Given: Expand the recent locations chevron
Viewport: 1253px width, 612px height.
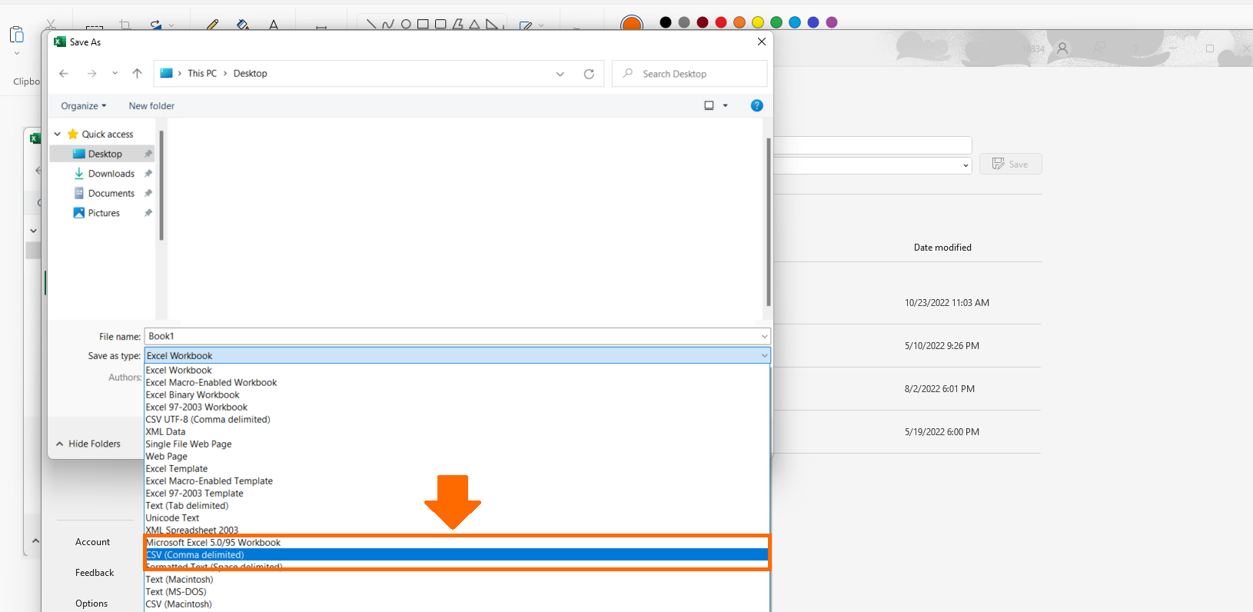Looking at the screenshot, I should pos(115,74).
